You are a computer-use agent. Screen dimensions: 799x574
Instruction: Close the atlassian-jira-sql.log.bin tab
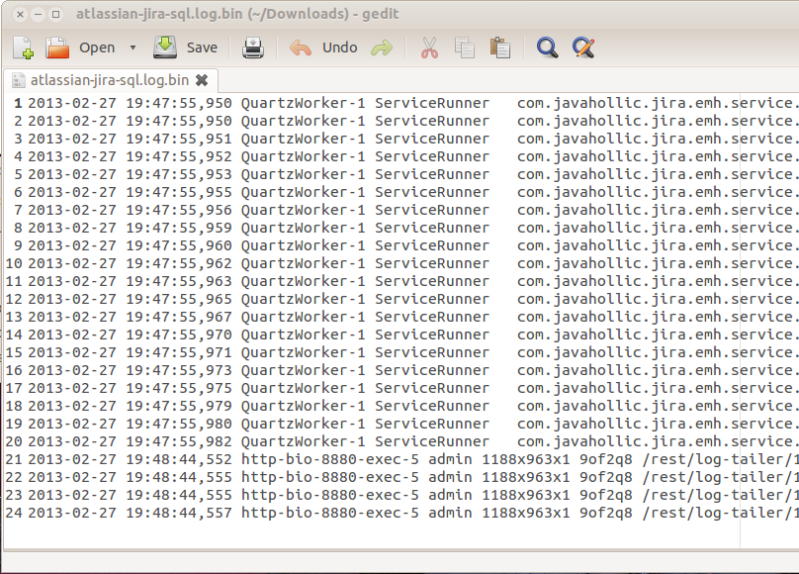[x=202, y=80]
